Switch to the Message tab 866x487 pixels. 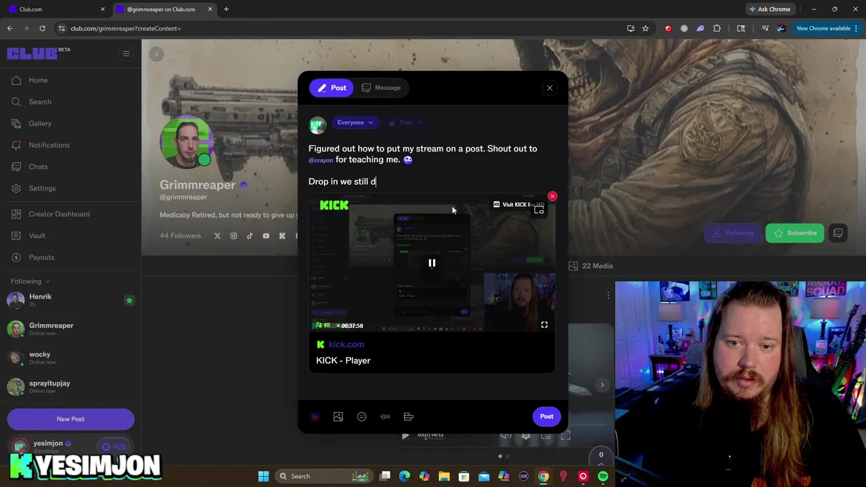click(x=382, y=87)
